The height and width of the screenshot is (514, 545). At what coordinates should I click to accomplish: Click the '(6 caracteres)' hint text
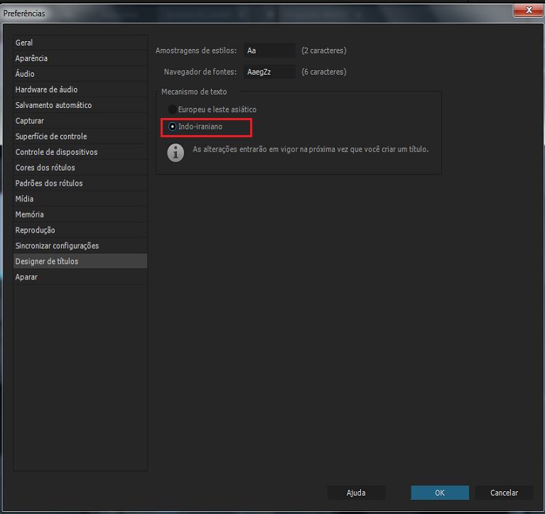click(324, 72)
